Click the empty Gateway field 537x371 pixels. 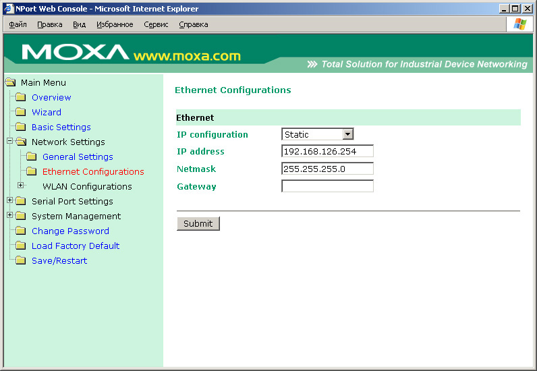(x=327, y=186)
